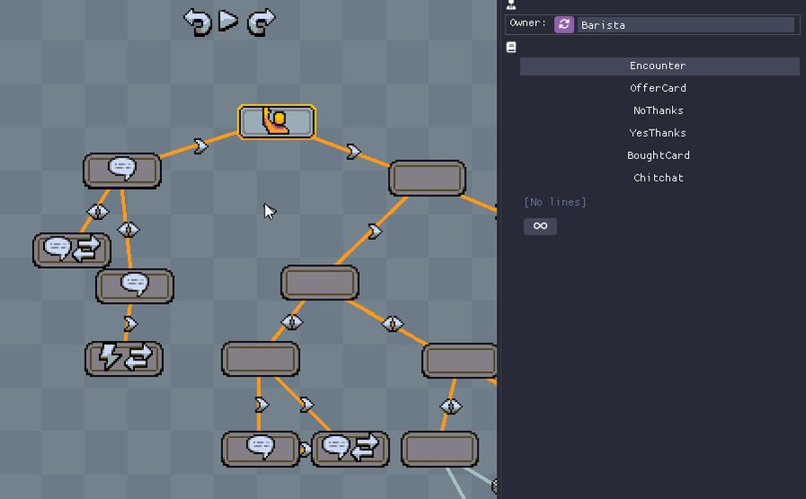806x499 pixels.
Task: Toggle the infinity loop button
Action: (541, 226)
